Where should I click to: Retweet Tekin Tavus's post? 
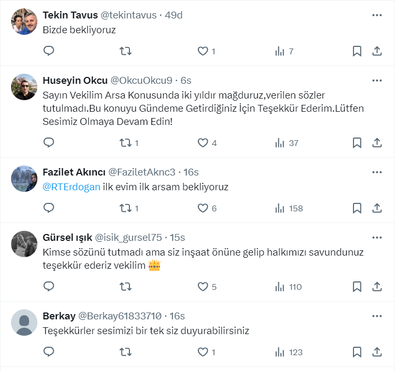coord(126,51)
